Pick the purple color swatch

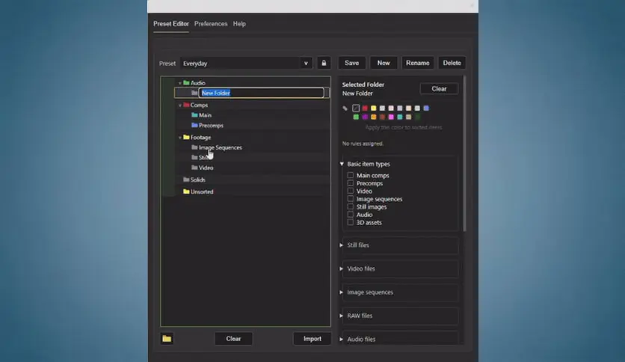point(365,117)
